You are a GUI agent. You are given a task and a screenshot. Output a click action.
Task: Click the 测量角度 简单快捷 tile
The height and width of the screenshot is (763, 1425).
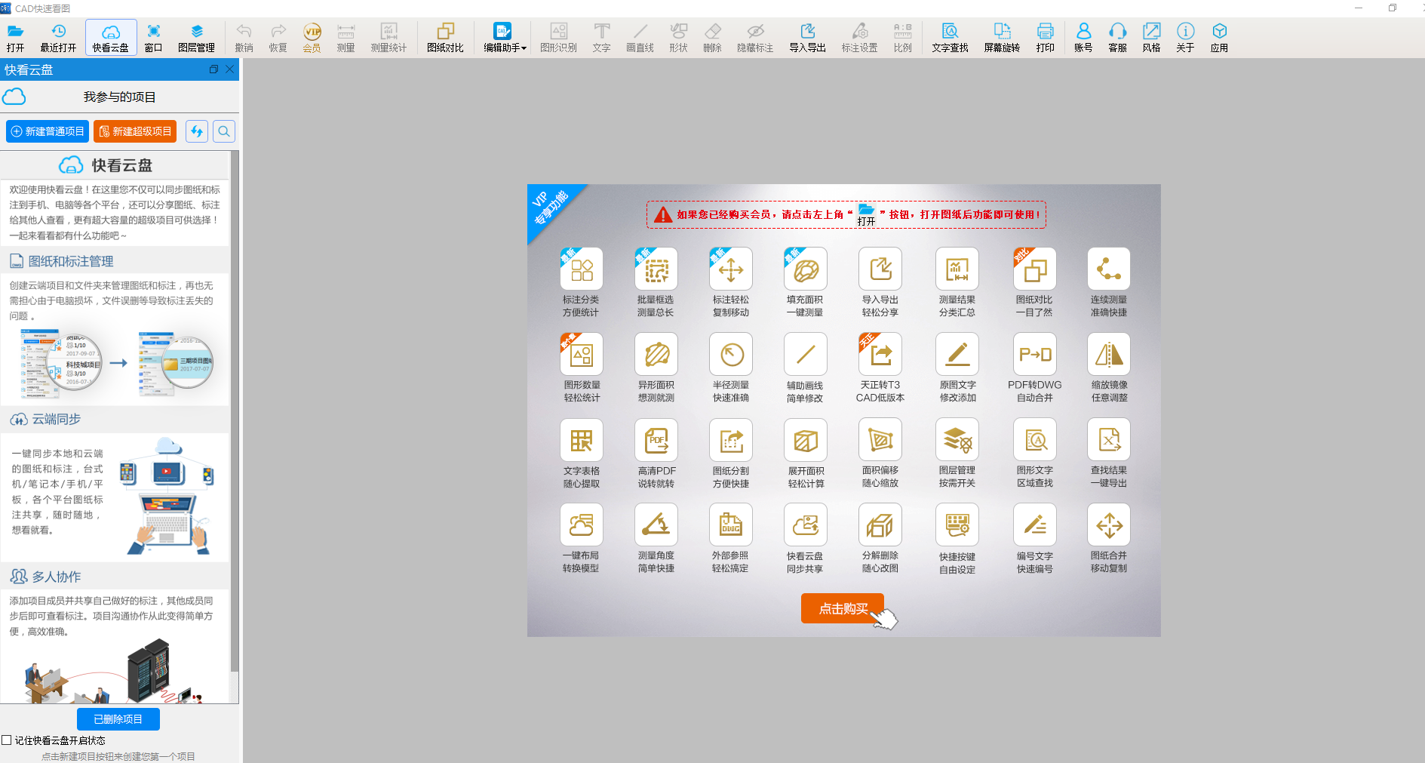point(656,539)
